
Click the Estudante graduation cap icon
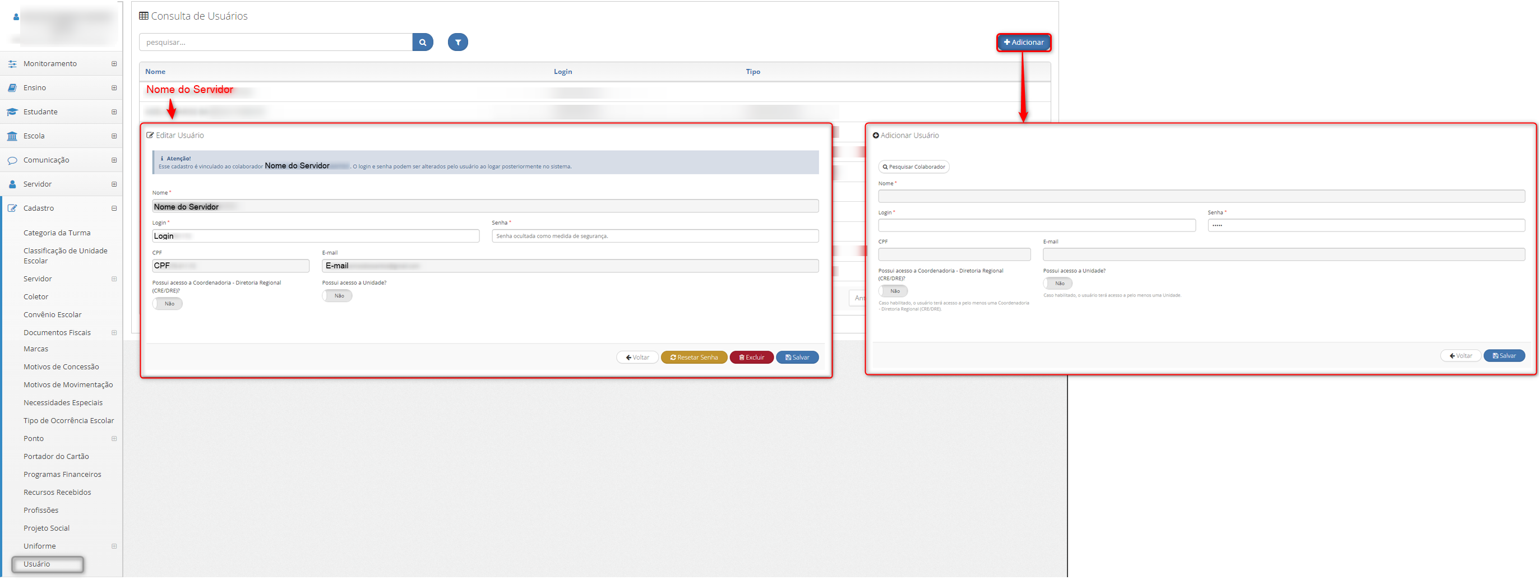coord(12,112)
